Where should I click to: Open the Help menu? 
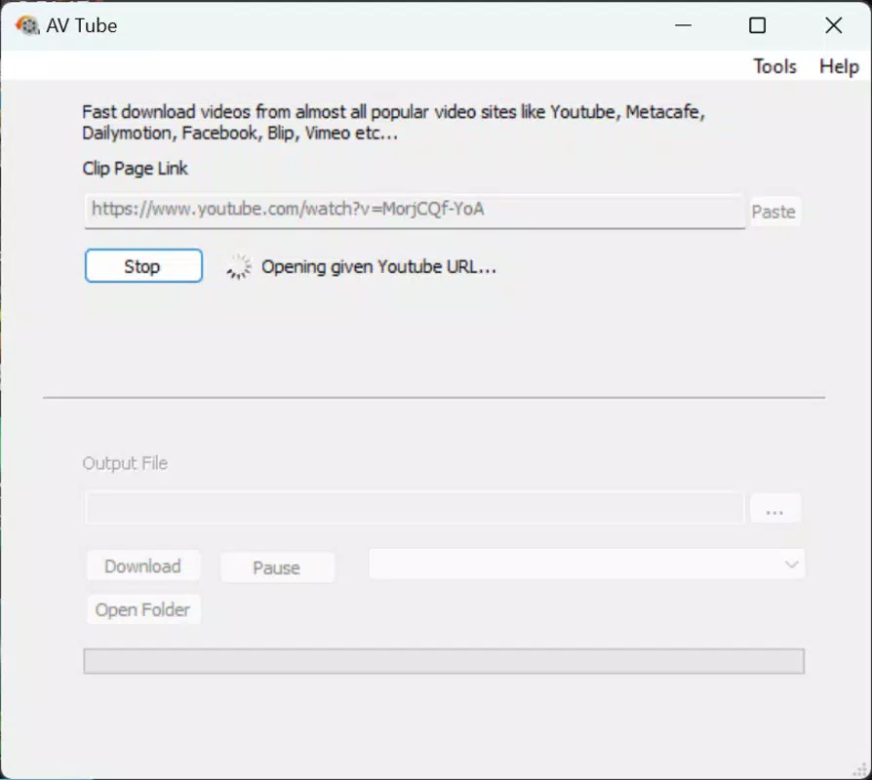coord(839,66)
